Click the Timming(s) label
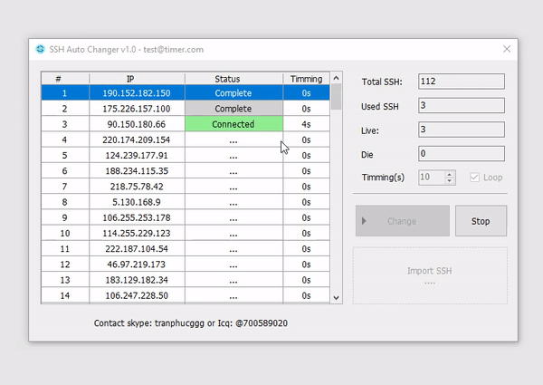The image size is (543, 385). click(383, 178)
